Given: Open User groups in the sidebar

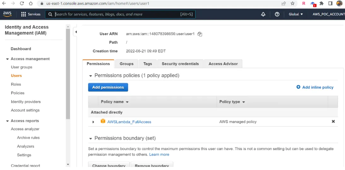Looking at the screenshot, I should (x=21, y=67).
